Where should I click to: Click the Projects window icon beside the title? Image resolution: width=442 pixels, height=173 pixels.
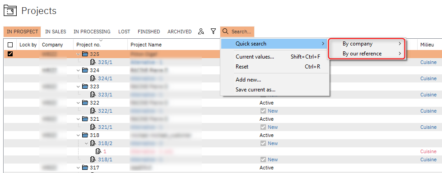[10, 11]
